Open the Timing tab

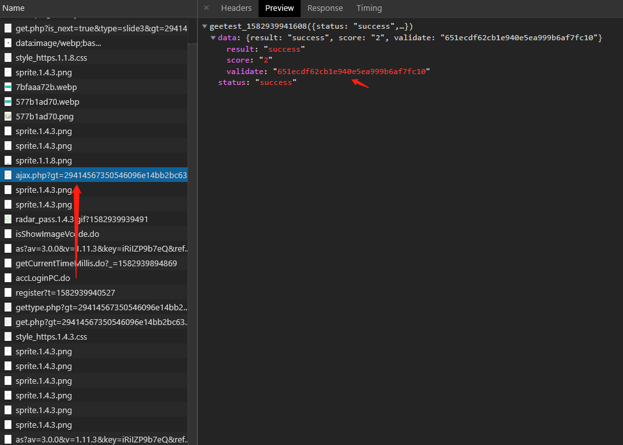[369, 8]
